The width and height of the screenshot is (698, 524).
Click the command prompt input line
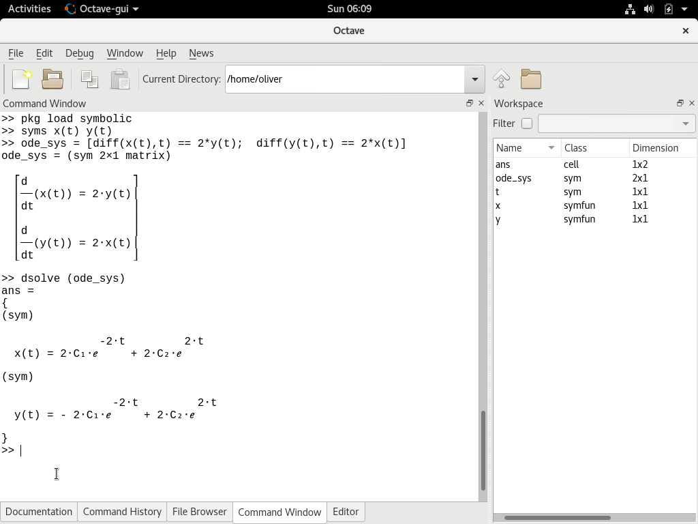click(x=239, y=450)
